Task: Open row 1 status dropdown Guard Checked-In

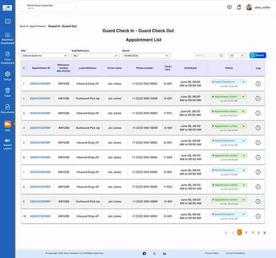Action: click(x=229, y=82)
